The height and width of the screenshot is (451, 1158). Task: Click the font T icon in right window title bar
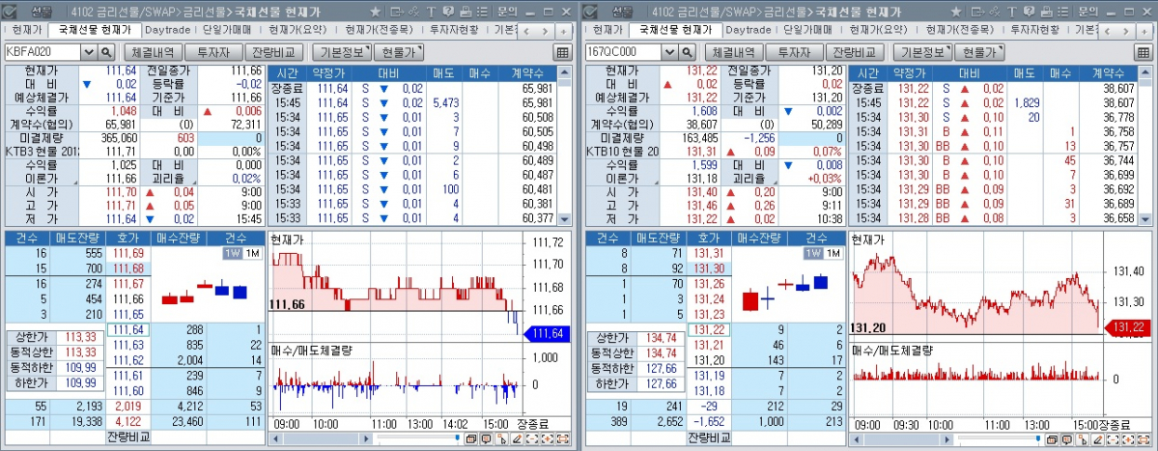click(1012, 12)
